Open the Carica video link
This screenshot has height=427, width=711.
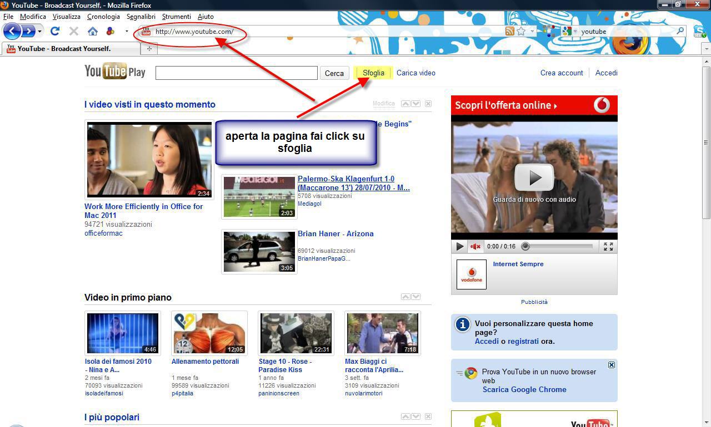pos(416,73)
